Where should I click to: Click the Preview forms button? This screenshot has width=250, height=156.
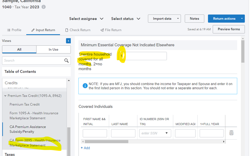(228, 29)
